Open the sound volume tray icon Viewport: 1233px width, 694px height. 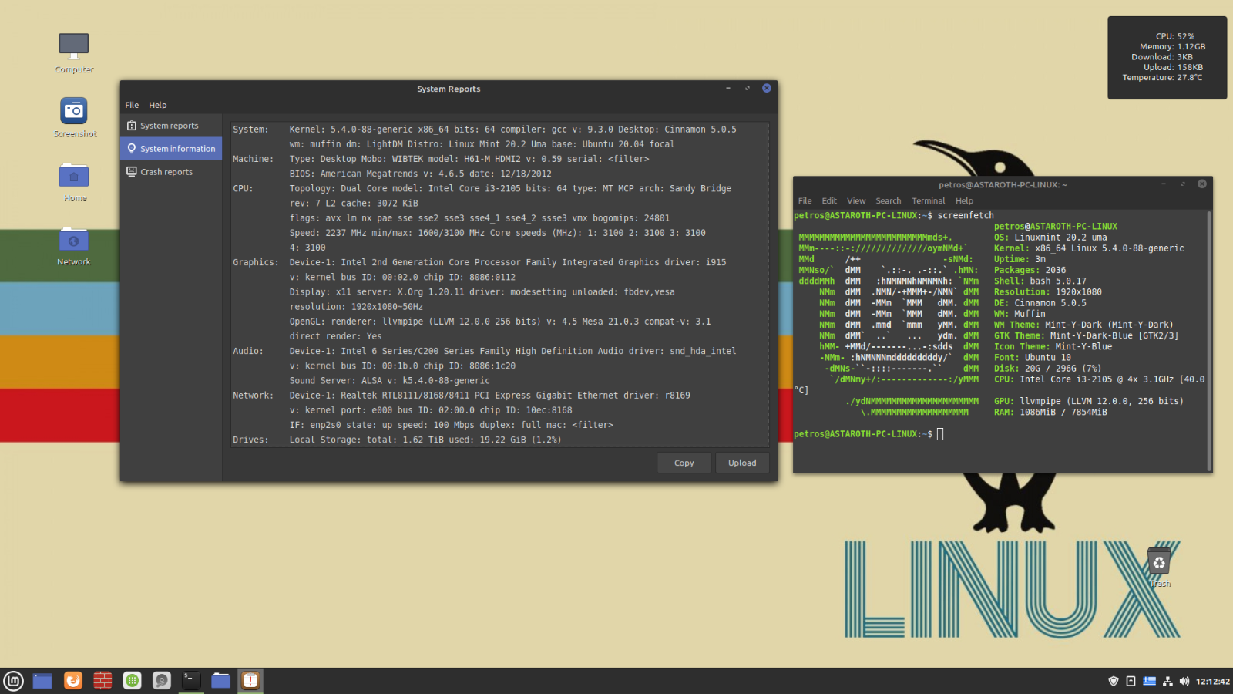(1184, 682)
